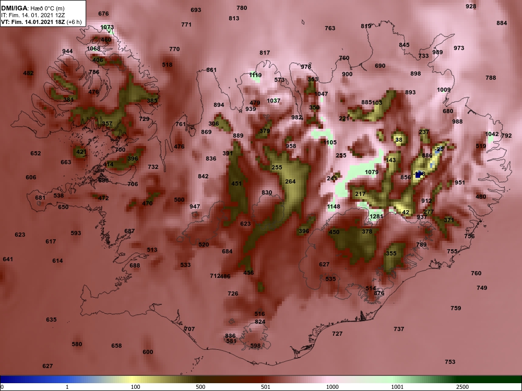Click the map value 264
Image resolution: width=522 pixels, height=391 pixels.
(290, 181)
